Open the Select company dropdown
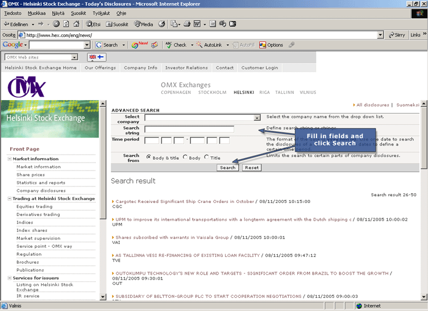 tap(257, 118)
